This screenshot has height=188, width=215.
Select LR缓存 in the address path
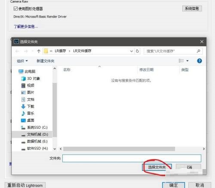point(60,51)
